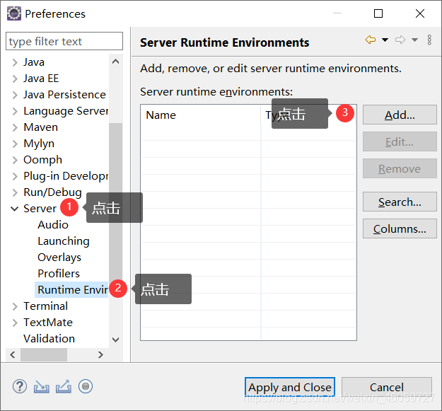The height and width of the screenshot is (411, 442).
Task: Open the Overlays server preferences
Action: 59,257
